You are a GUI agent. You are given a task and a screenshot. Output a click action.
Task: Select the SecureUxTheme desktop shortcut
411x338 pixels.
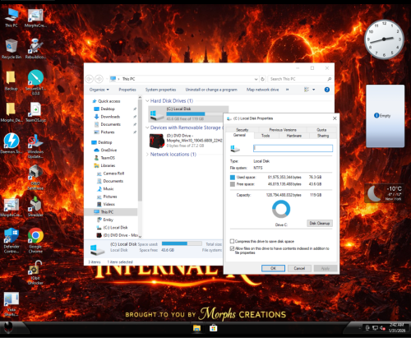click(x=35, y=82)
